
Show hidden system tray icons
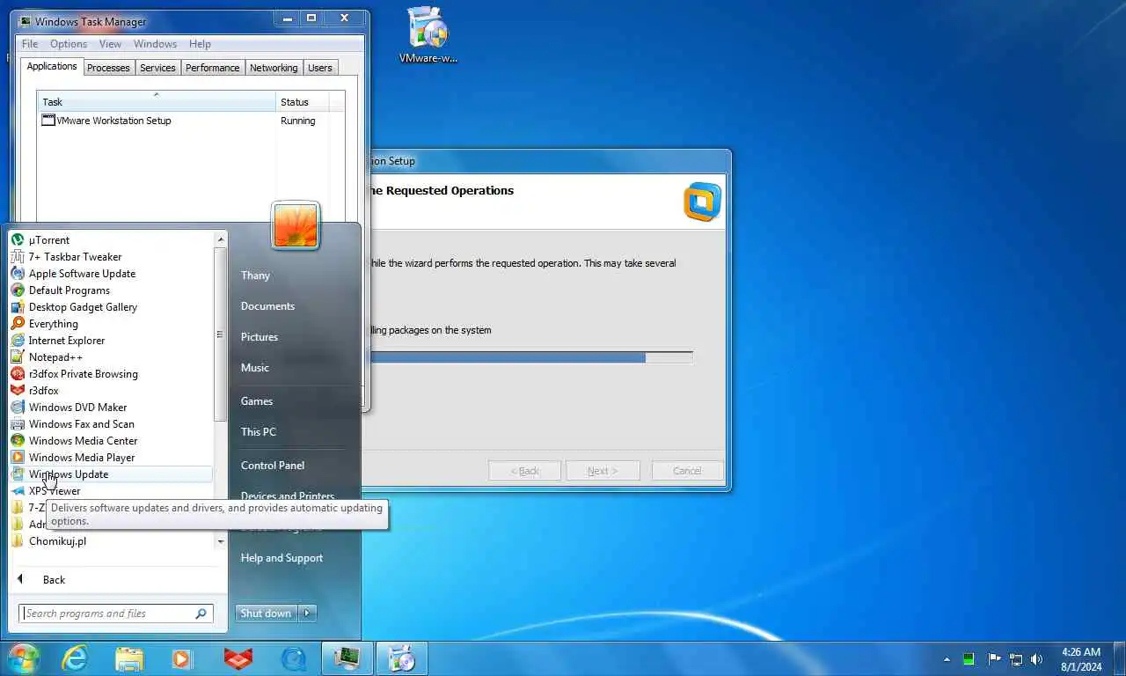[947, 658]
